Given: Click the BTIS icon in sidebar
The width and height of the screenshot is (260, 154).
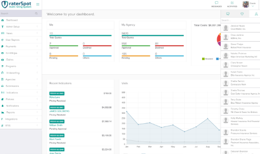Looking at the screenshot, I should click(2, 126).
